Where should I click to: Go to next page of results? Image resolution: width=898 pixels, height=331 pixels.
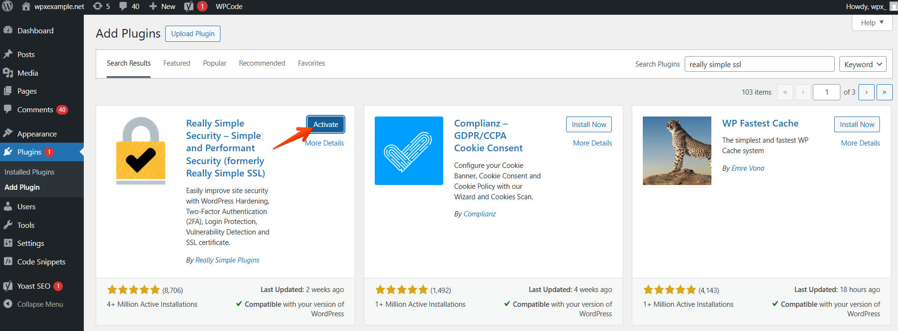pos(866,92)
